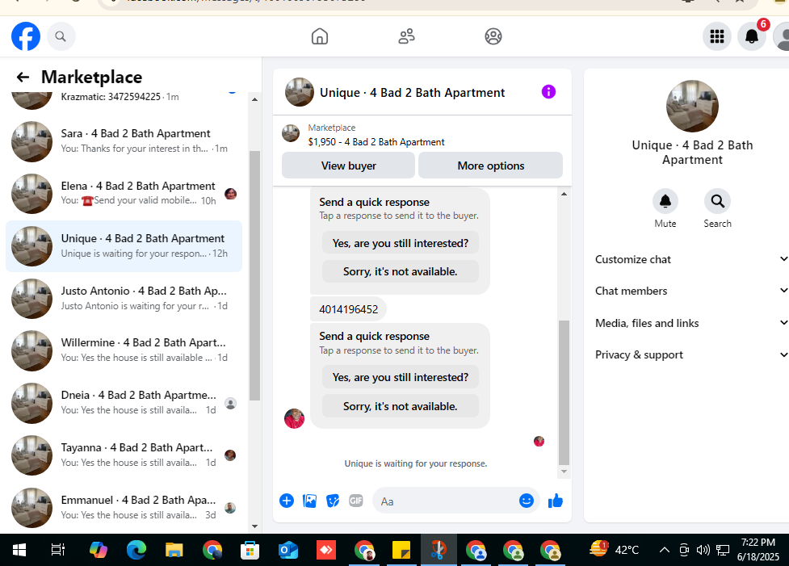This screenshot has height=566, width=789.
Task: Open Willermine conversation
Action: pyautogui.click(x=124, y=350)
